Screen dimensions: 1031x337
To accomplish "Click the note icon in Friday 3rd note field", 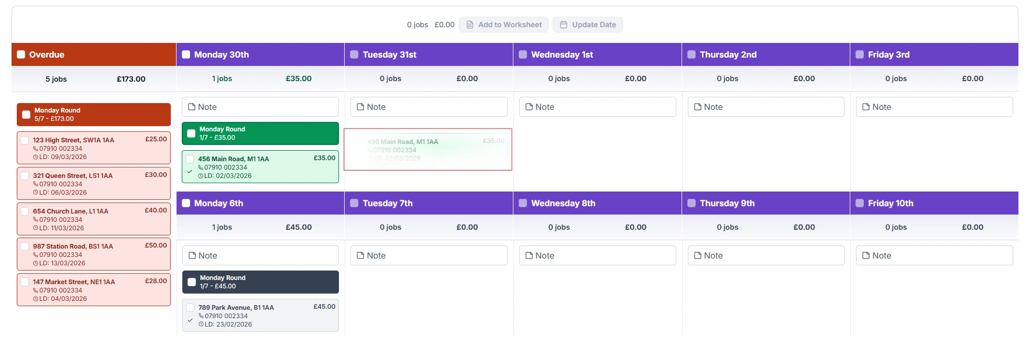I will (867, 107).
